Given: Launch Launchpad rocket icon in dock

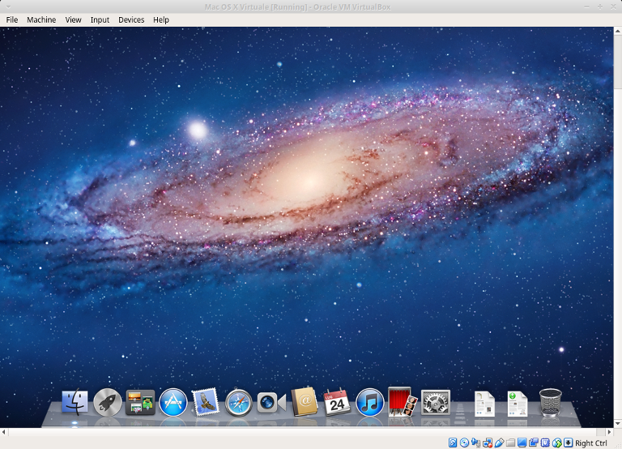Looking at the screenshot, I should pos(108,402).
